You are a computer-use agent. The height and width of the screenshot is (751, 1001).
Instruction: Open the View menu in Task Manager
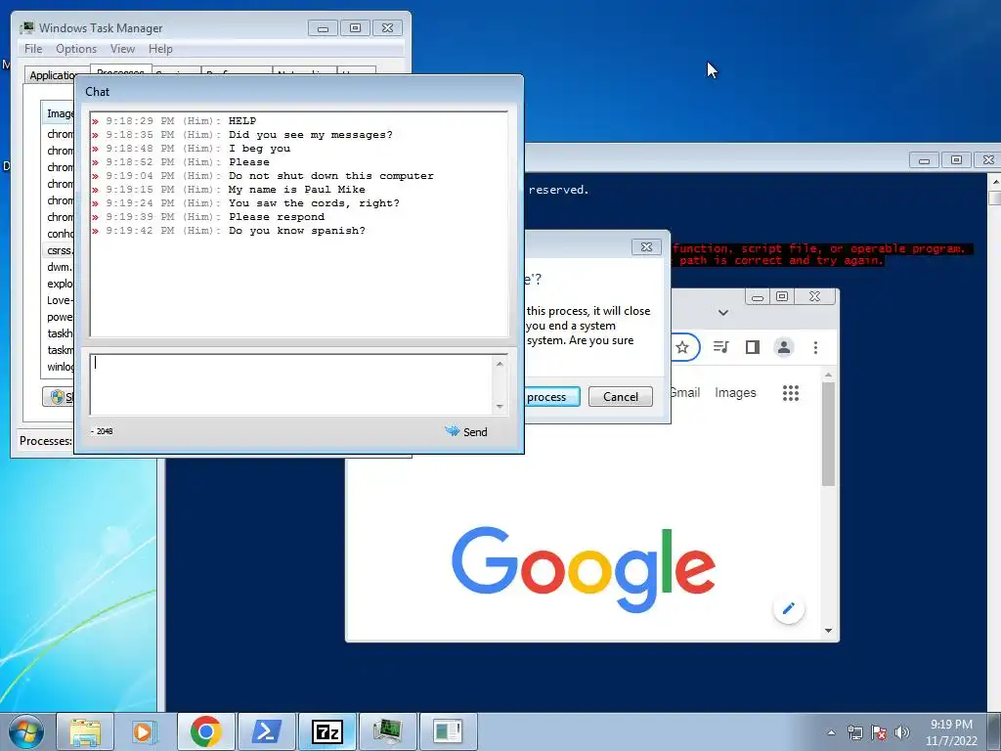tap(122, 49)
